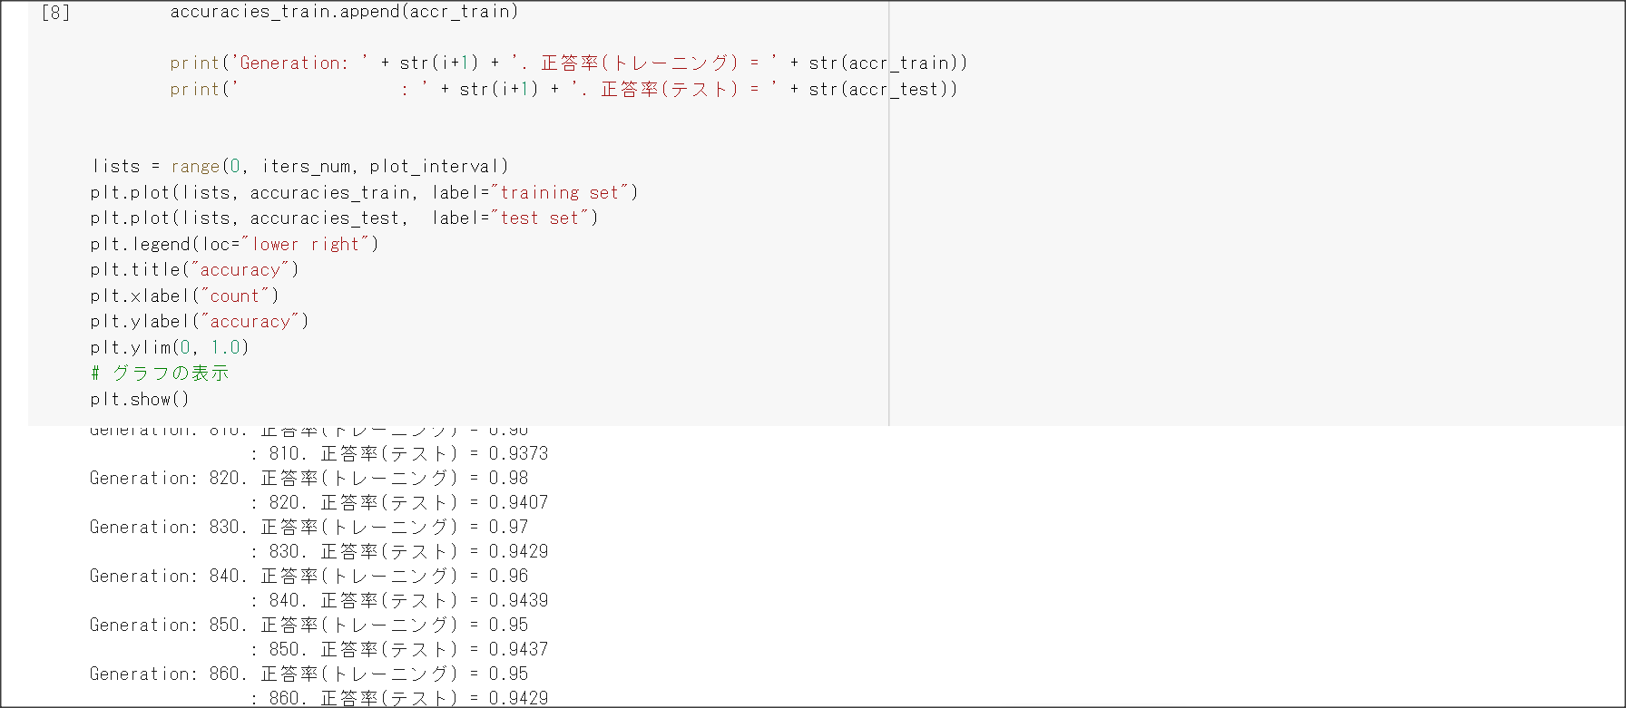Click the plt.legend(loc="lower right") line
The image size is (1626, 708).
(x=234, y=244)
